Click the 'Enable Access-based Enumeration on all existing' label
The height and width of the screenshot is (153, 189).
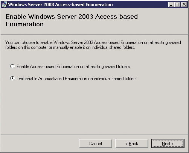point(73,67)
